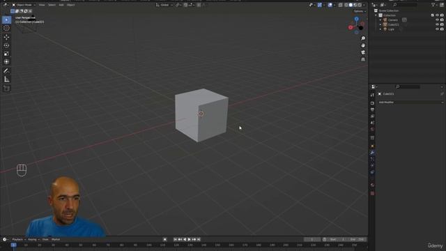
Task: Open the shading options dropdown arrow
Action: click(364, 5)
